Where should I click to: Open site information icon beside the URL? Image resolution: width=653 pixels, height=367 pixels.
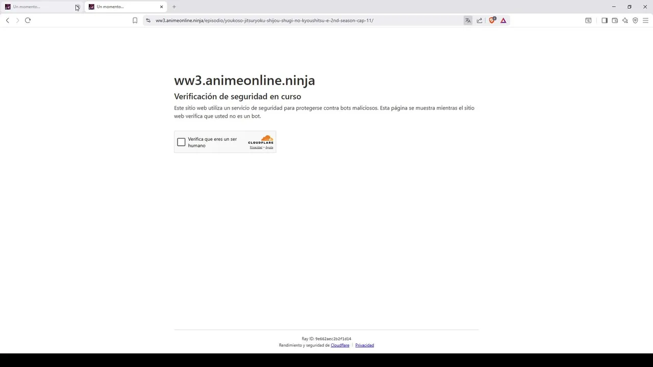[x=148, y=20]
